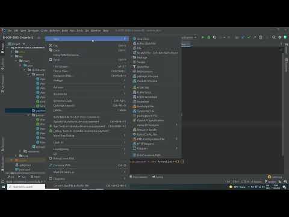Click the Cut scissors icon
Screen dimensions: 289x217
51,46
